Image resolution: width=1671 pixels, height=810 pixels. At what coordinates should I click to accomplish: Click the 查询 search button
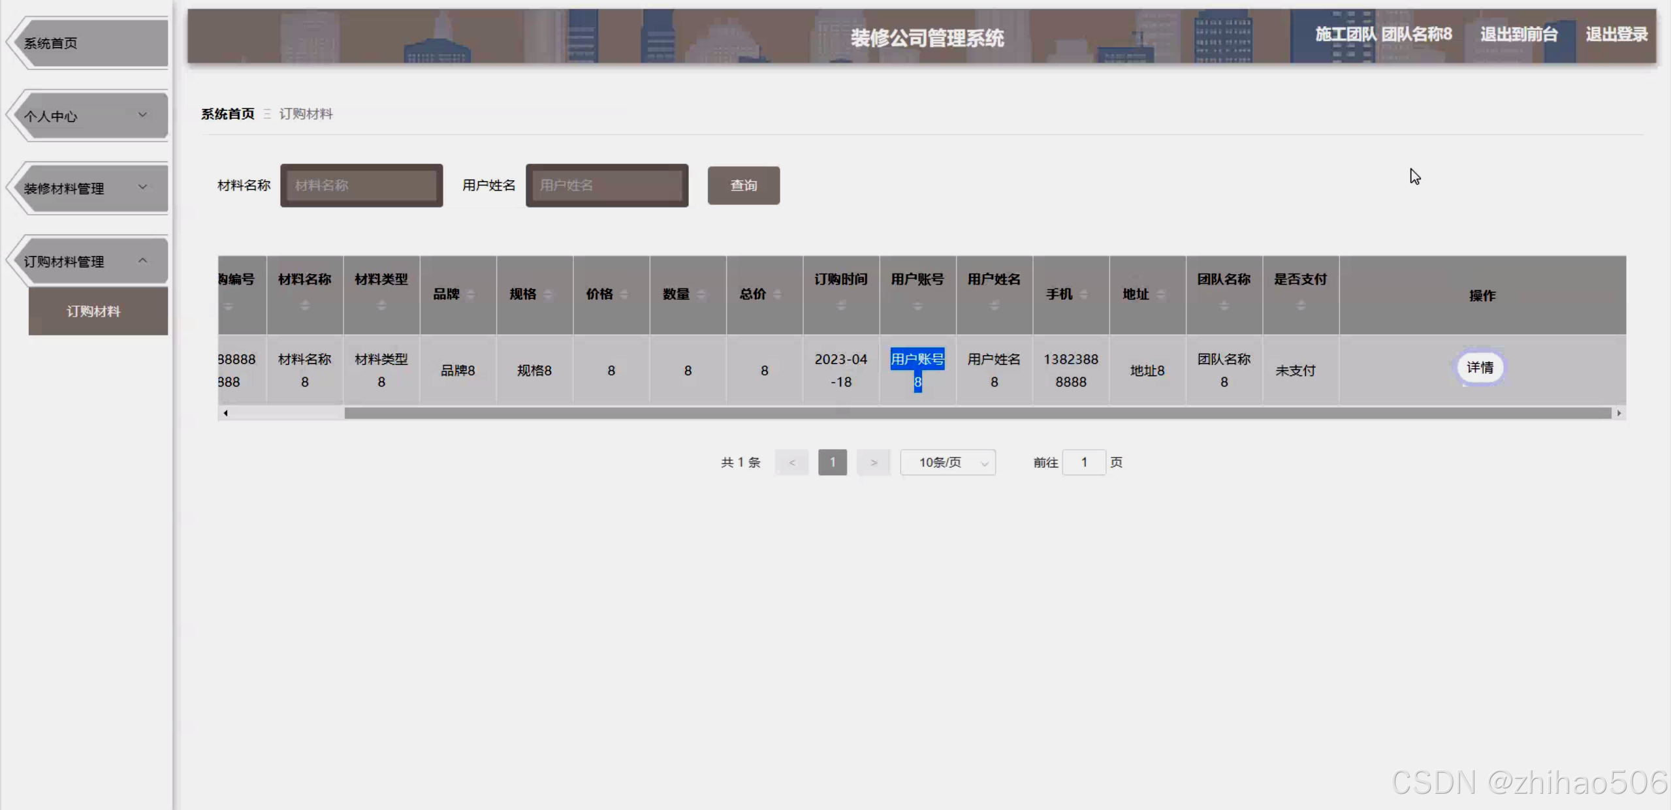(x=742, y=185)
